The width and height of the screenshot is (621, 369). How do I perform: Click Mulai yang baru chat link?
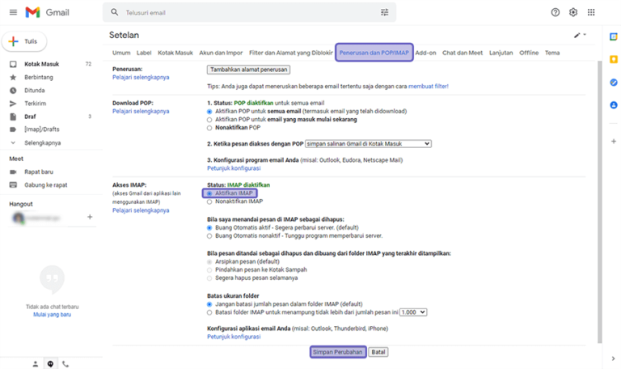(x=52, y=314)
